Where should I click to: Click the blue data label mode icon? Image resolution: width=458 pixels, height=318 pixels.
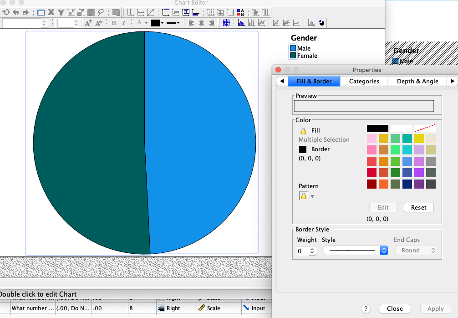(x=226, y=23)
